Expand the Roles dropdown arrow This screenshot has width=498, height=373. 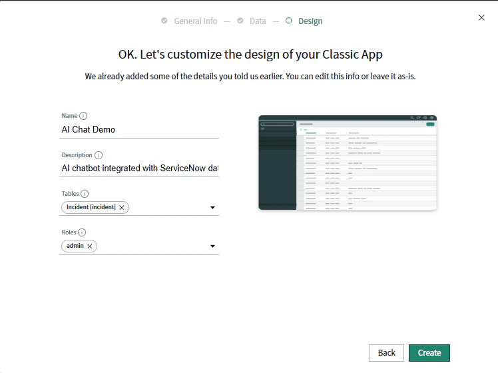(x=213, y=246)
